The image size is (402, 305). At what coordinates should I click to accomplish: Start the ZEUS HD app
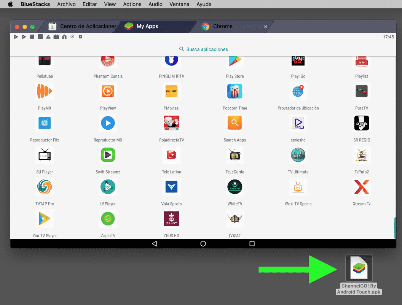(x=171, y=219)
